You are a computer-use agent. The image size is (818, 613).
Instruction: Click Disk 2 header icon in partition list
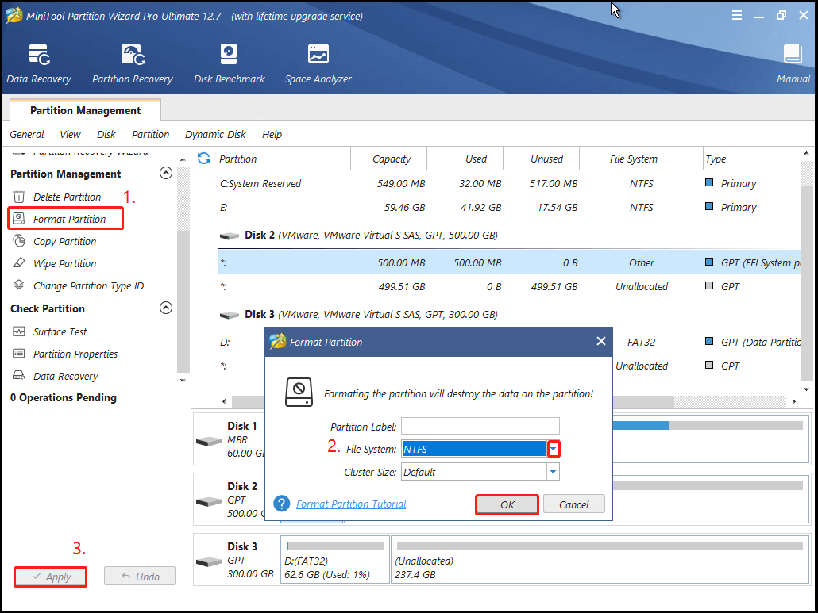229,236
